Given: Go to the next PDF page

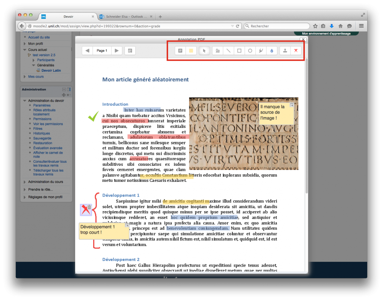Looking at the screenshot, I should coord(117,51).
